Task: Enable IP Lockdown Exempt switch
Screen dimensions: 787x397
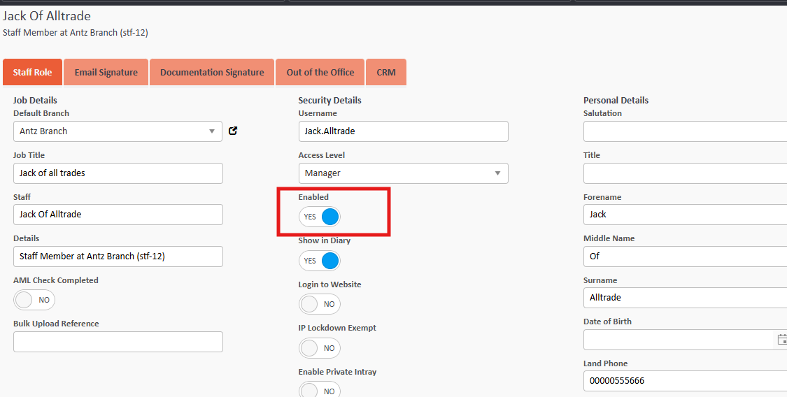Action: click(x=320, y=348)
